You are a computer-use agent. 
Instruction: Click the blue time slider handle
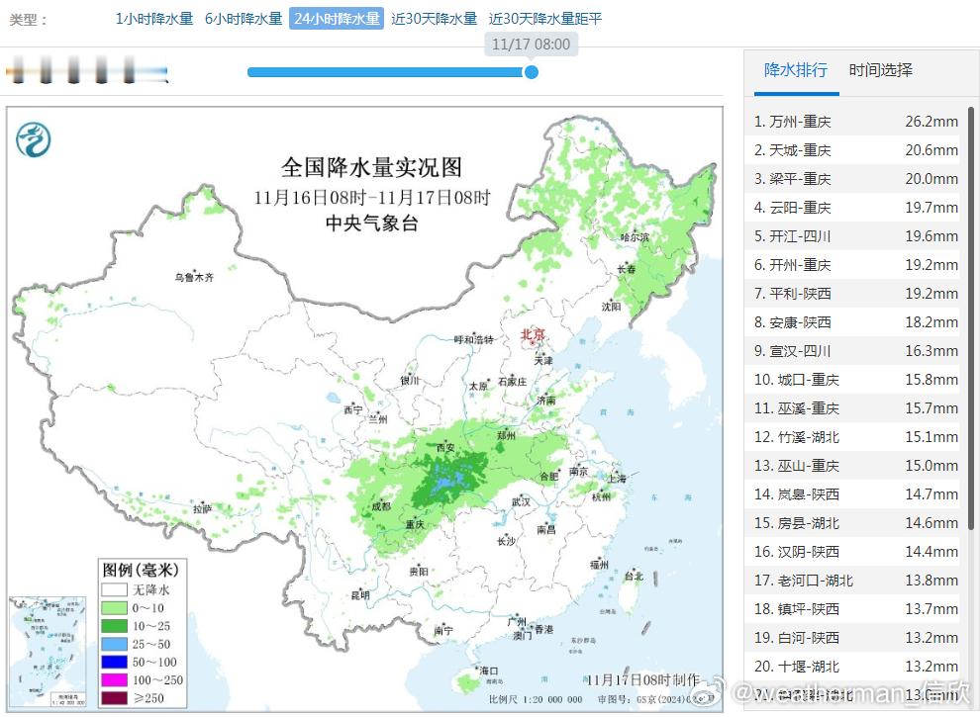[531, 72]
